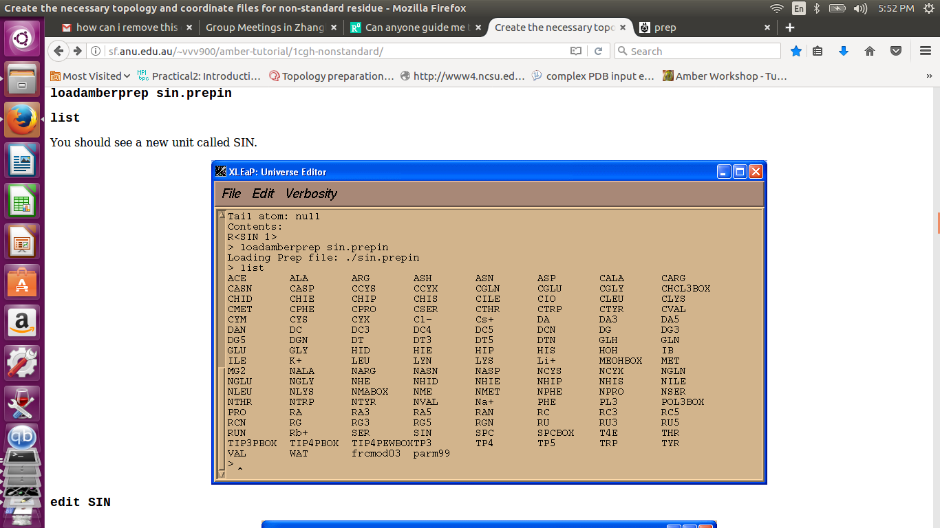Viewport: 940px width, 528px height.
Task: Toggle reader view icon in address bar
Action: [576, 51]
